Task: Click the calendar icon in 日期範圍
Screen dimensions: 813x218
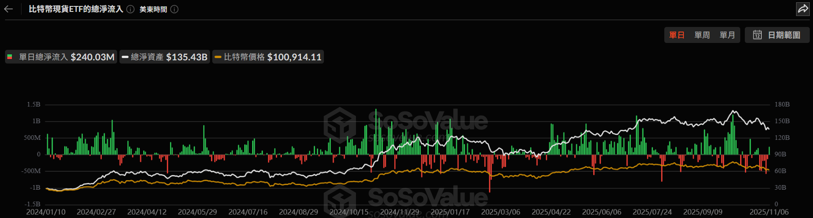Action: coord(757,35)
